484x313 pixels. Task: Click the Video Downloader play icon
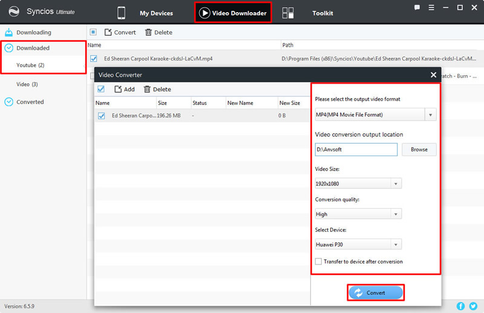(204, 13)
